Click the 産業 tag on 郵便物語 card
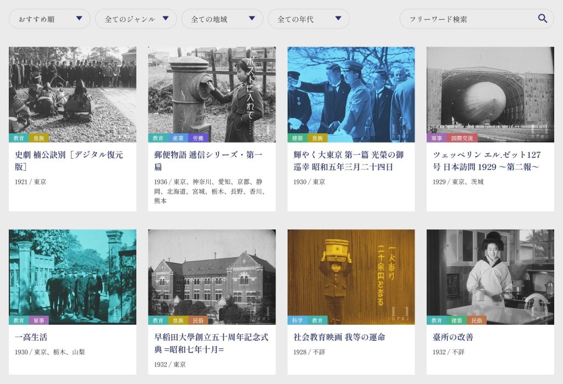Viewport: 563px width, 384px height. coord(178,138)
